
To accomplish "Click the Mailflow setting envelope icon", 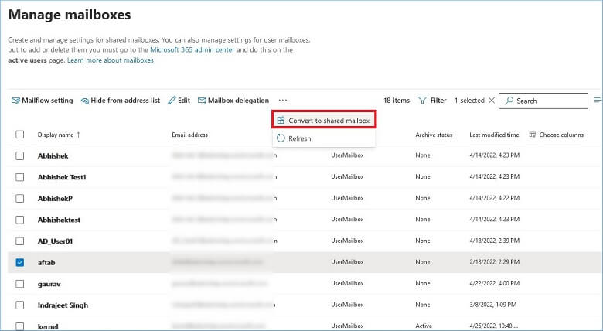I will 15,101.
